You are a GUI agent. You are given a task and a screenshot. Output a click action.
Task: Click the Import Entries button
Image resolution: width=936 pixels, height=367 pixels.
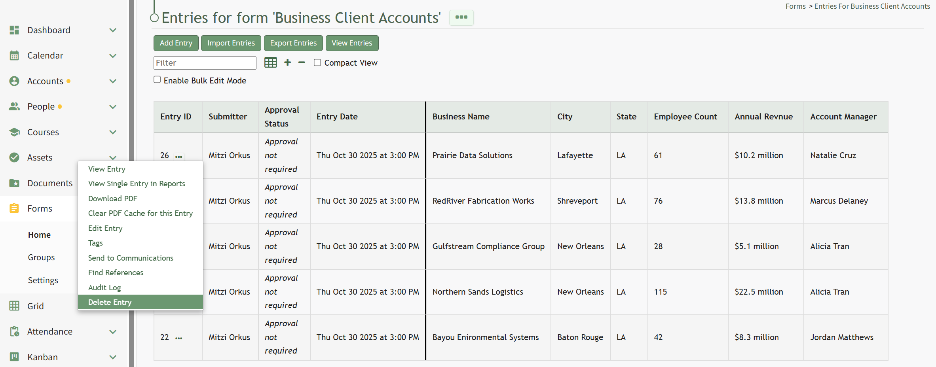coord(231,43)
